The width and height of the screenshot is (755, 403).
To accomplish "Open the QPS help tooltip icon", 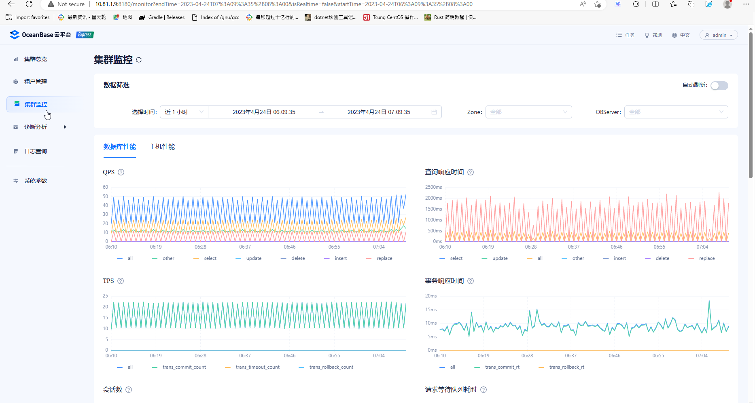I will (121, 172).
